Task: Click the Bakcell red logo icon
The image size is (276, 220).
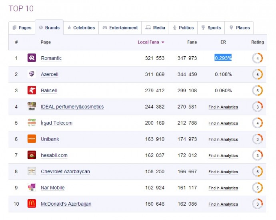Action: tap(32, 90)
